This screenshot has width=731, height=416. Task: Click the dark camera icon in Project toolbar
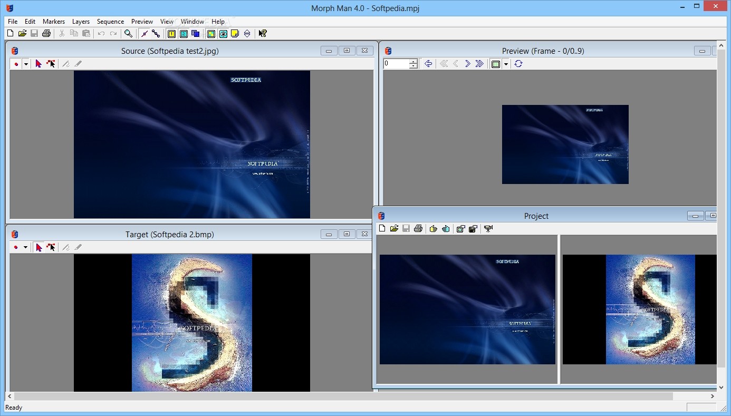pos(473,229)
